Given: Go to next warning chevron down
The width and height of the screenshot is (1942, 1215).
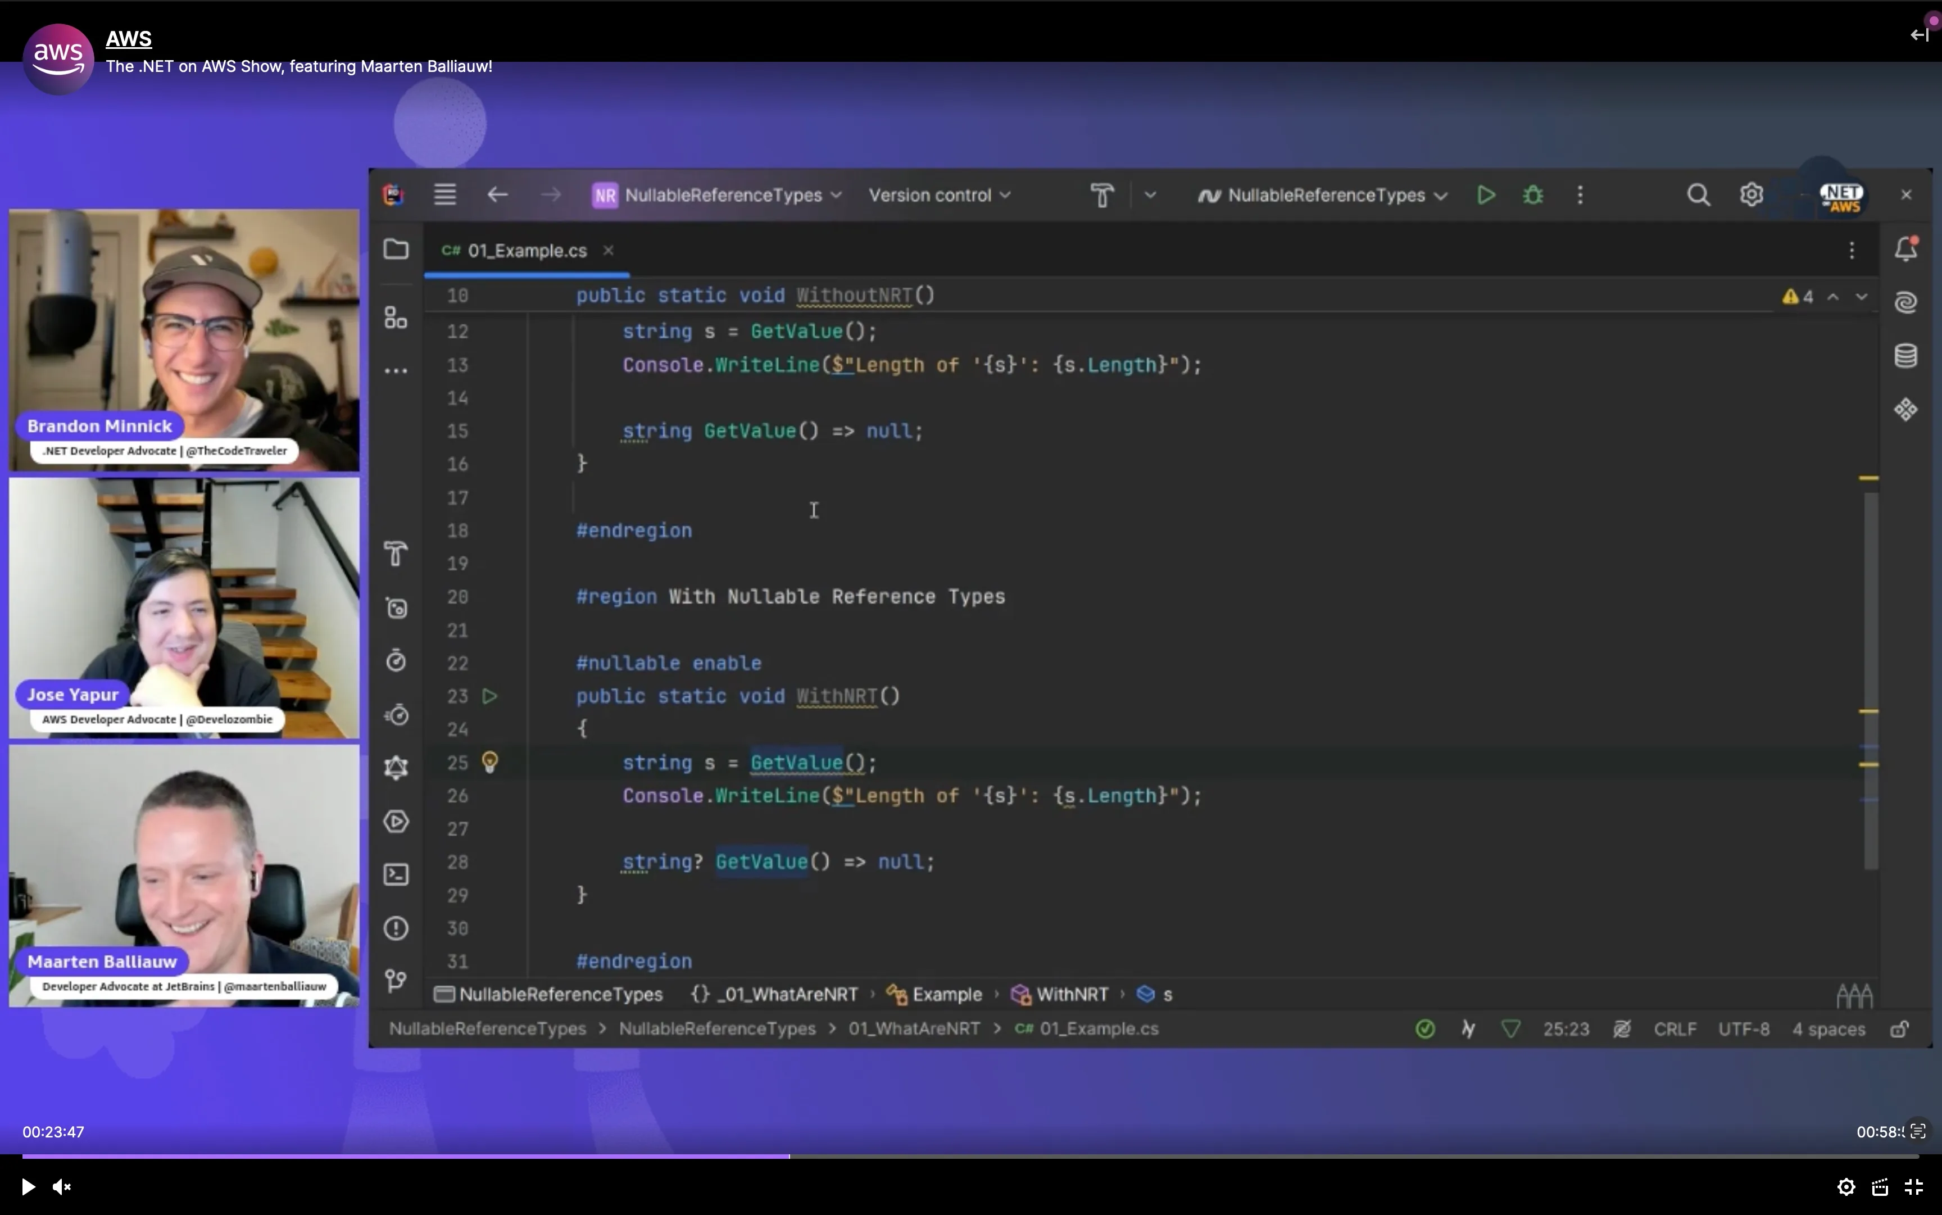Looking at the screenshot, I should [x=1862, y=297].
